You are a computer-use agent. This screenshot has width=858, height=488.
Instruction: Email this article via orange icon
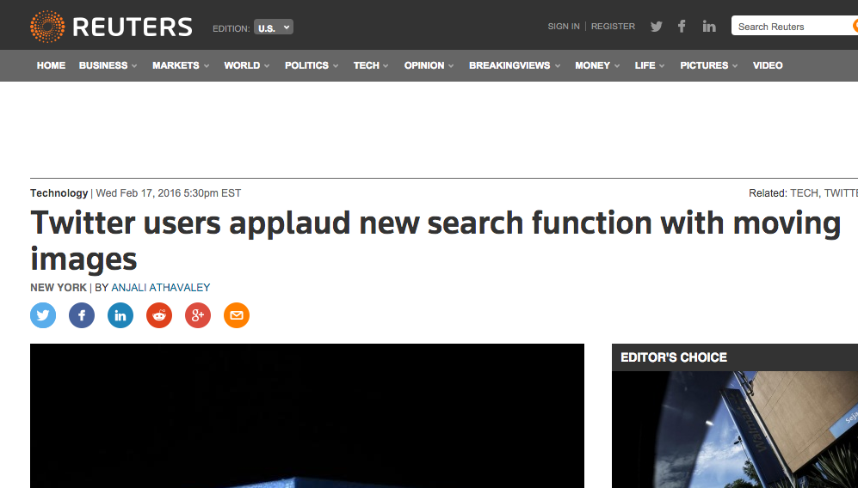pyautogui.click(x=237, y=315)
